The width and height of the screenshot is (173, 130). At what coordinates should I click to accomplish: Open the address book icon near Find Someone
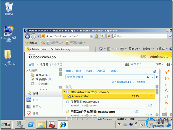pos(127,64)
